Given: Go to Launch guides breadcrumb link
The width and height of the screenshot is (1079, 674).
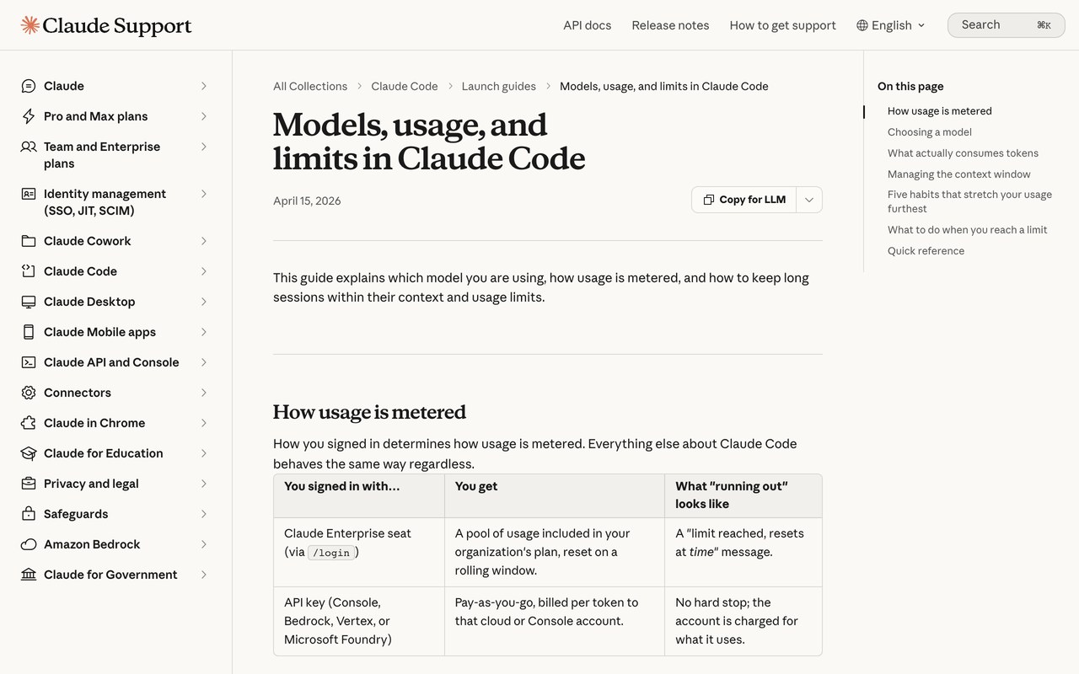Looking at the screenshot, I should coord(499,86).
